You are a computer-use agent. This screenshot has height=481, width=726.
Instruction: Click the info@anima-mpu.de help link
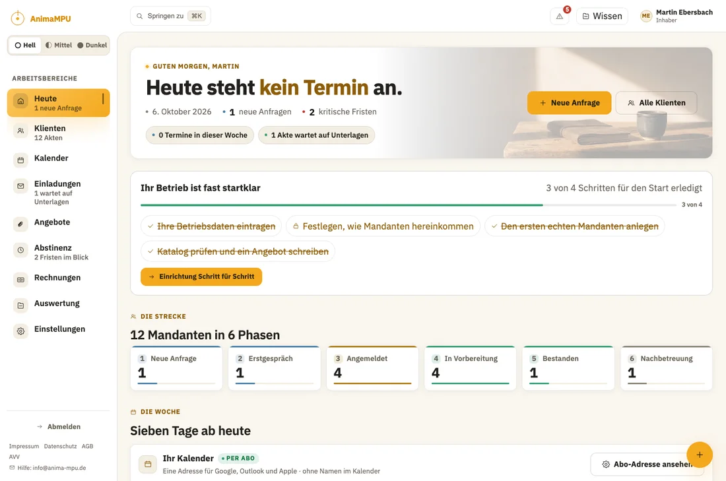tap(59, 468)
